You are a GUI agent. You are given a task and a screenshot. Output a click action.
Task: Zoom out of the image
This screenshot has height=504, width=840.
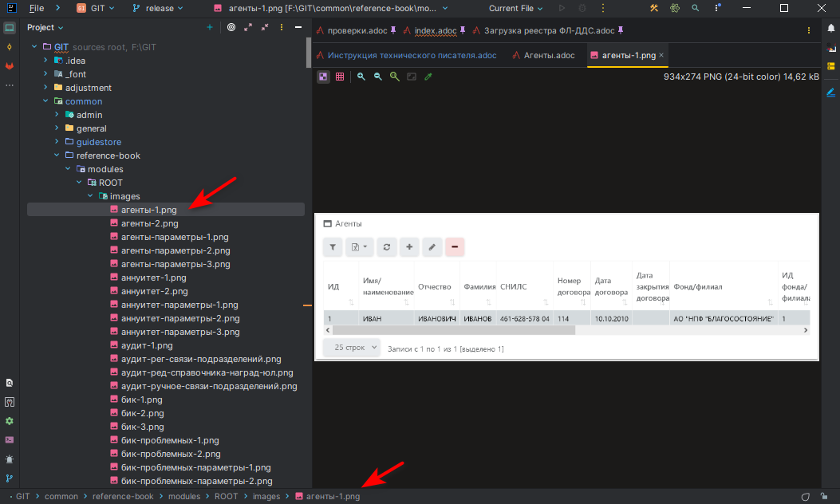click(x=378, y=77)
